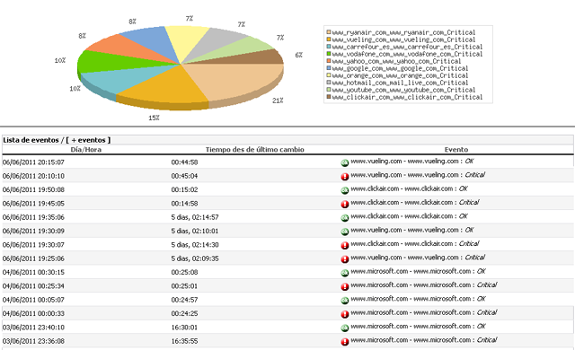The height and width of the screenshot is (350, 575).
Task: Click legend text 'www_carrefour_es_www_carrefour_es_Critical'
Action: (407, 47)
